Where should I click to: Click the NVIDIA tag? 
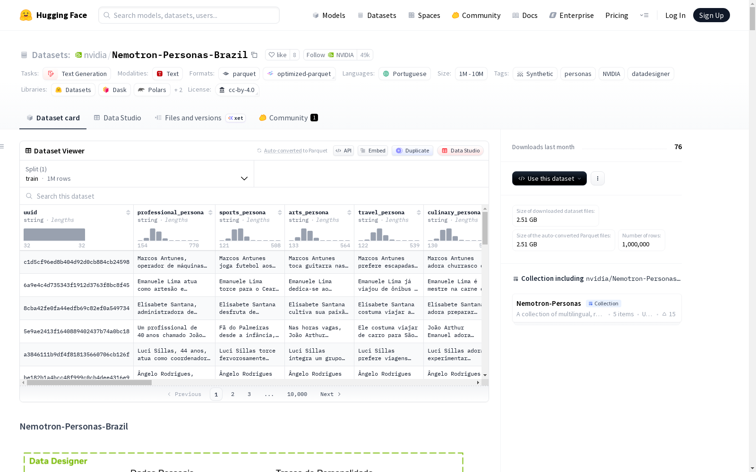tap(611, 74)
